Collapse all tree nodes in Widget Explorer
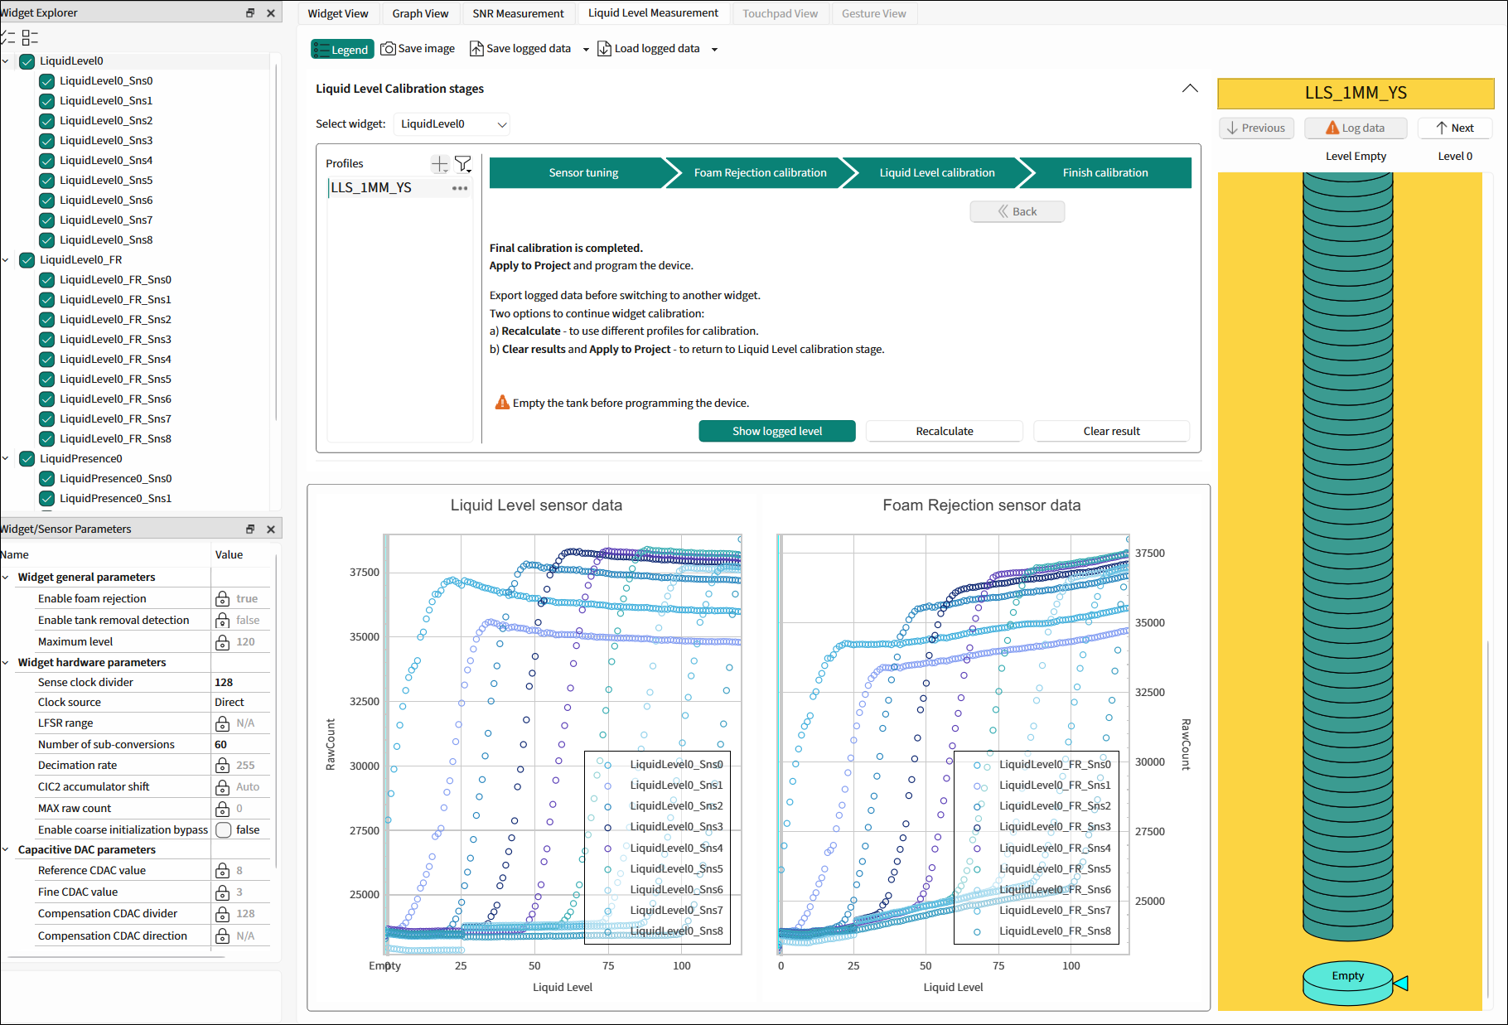This screenshot has height=1025, width=1508. click(30, 37)
